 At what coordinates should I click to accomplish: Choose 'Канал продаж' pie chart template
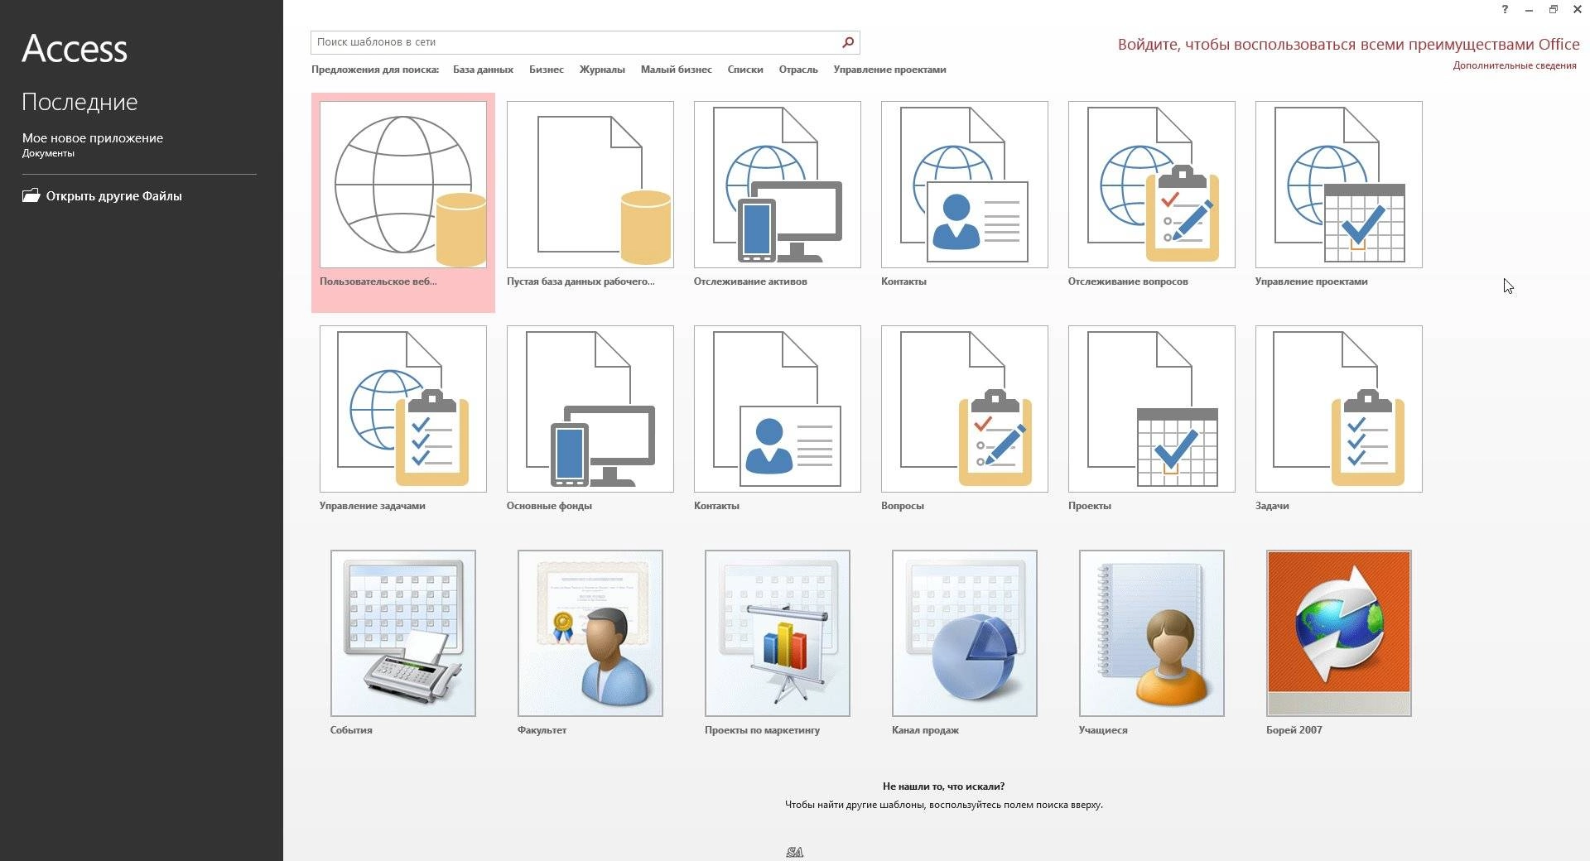(x=965, y=633)
